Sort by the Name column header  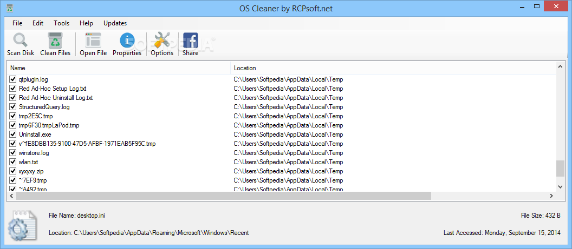pos(119,68)
